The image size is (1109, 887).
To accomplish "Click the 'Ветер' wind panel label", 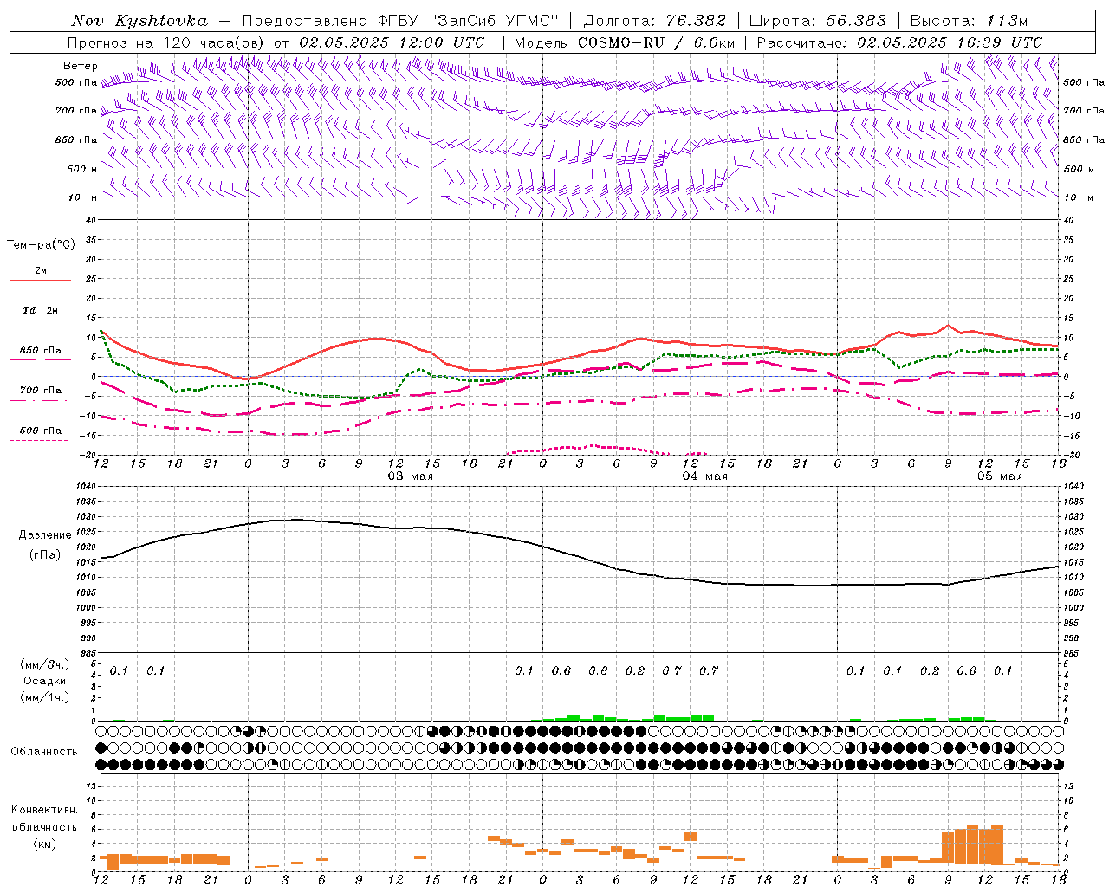I will click(80, 66).
